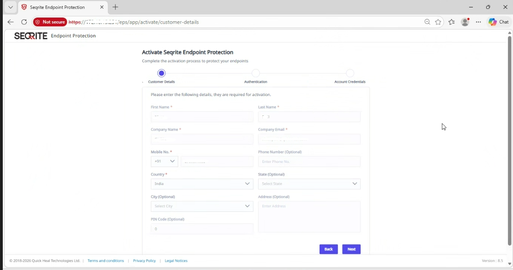Open the Select City dropdown
The height and width of the screenshot is (270, 513).
[x=202, y=206]
